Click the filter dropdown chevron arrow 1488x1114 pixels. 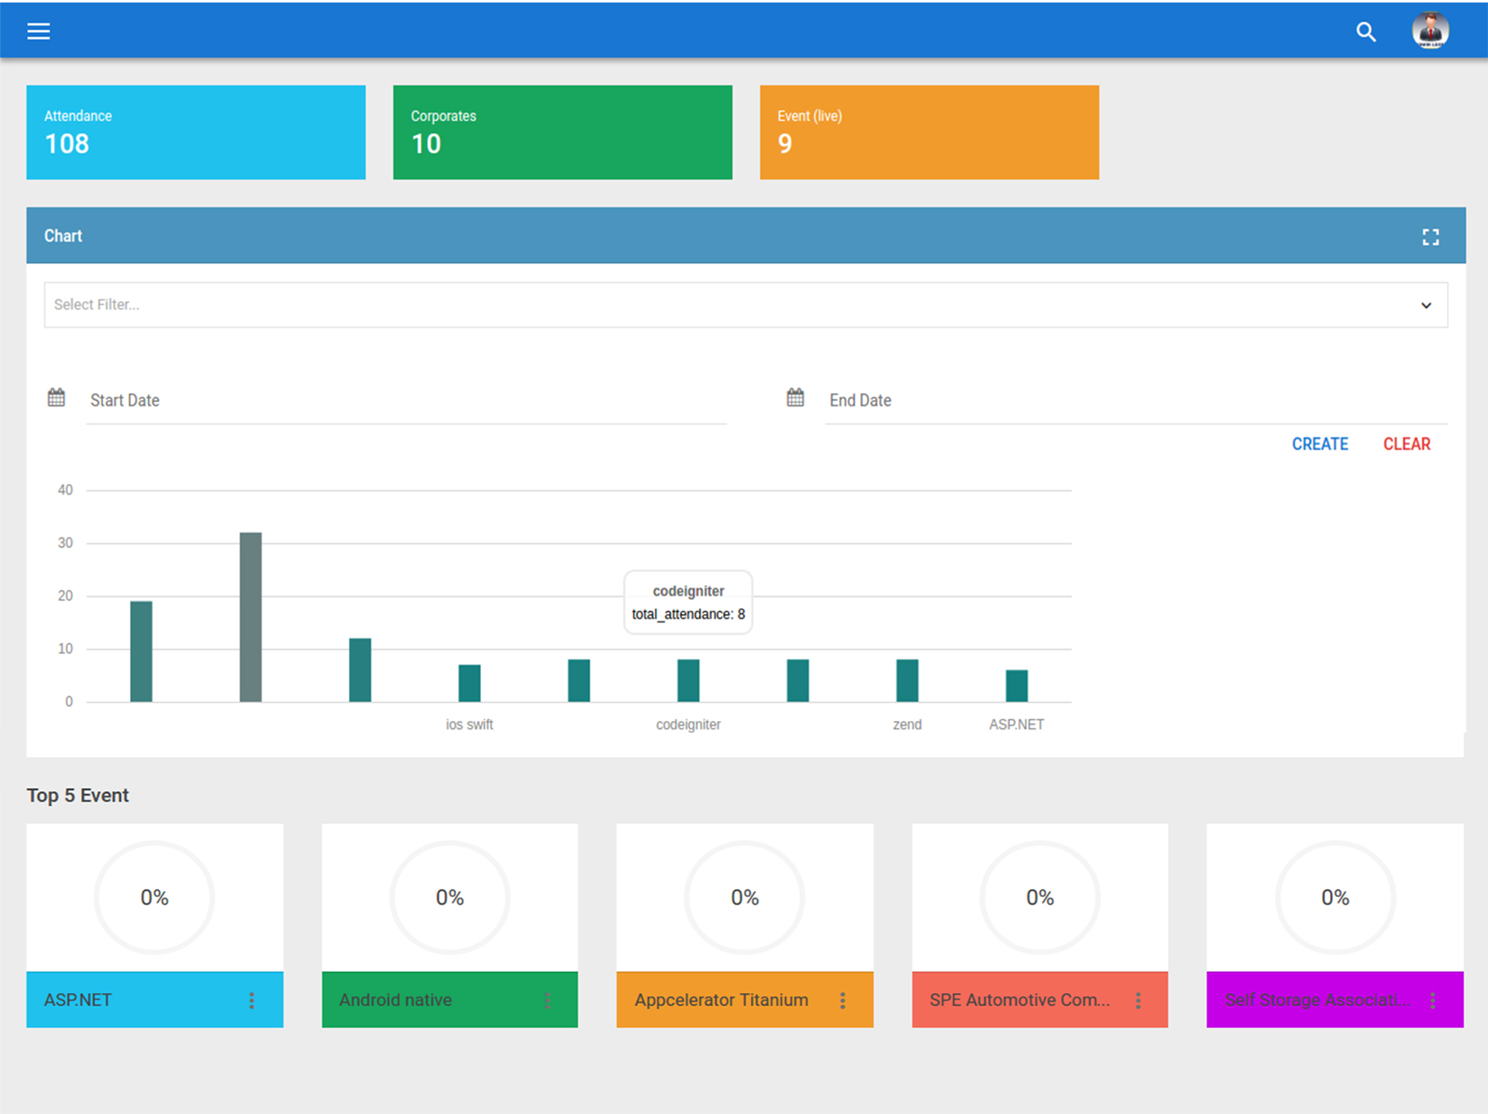(1425, 305)
